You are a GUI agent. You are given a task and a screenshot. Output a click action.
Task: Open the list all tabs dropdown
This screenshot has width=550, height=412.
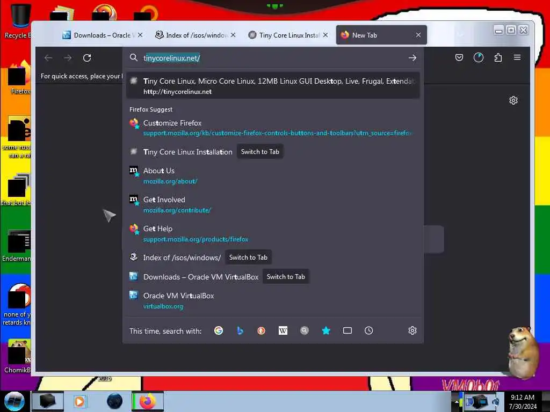[x=461, y=35]
